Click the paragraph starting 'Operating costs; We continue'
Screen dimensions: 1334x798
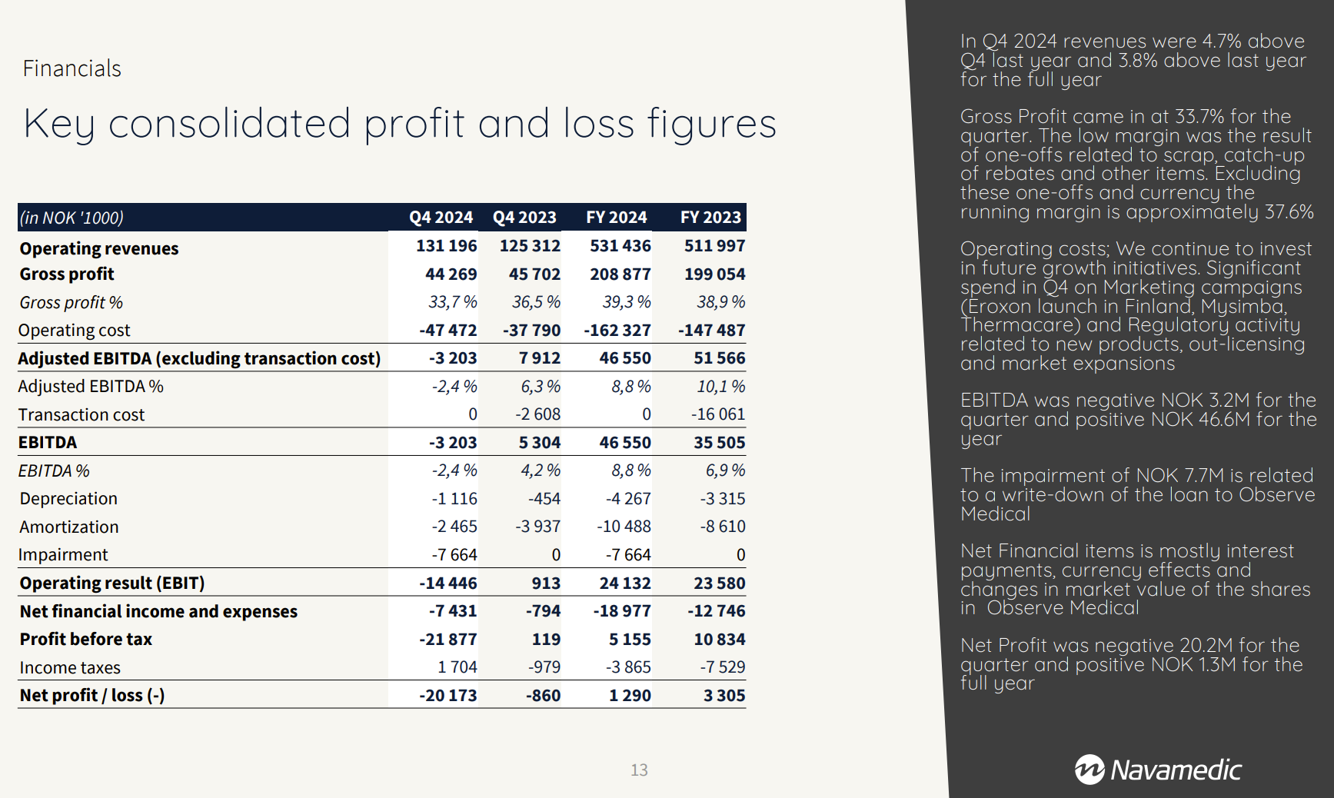pyautogui.click(x=1136, y=306)
